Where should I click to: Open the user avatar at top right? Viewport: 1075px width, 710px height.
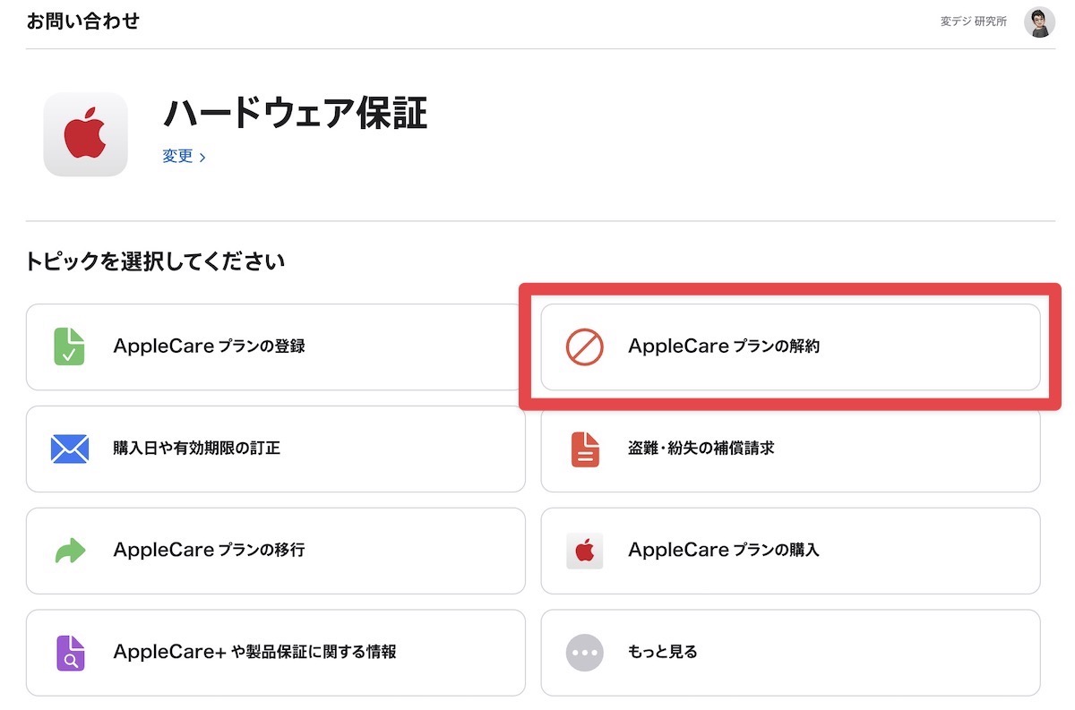click(x=1039, y=22)
